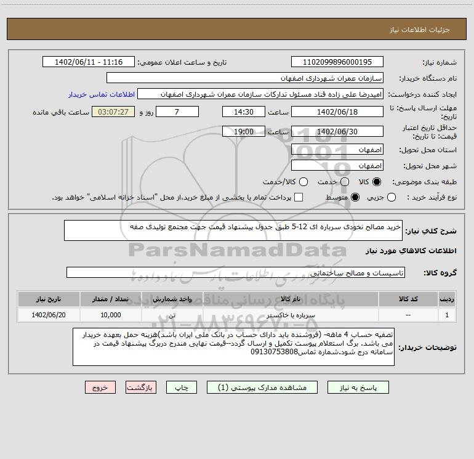This screenshot has width=474, height=459.
Task: Click the need number field 1102099896000195
Action: coord(337,62)
